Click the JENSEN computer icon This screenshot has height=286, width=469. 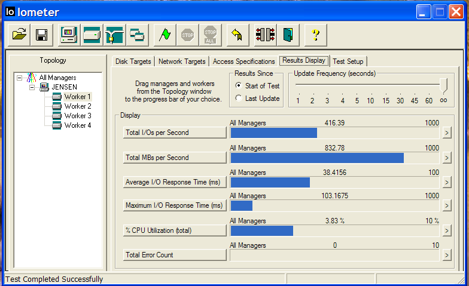pyautogui.click(x=44, y=87)
